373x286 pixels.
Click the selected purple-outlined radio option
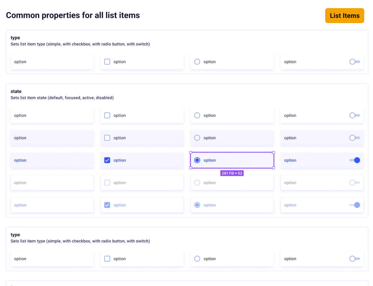pos(197,160)
